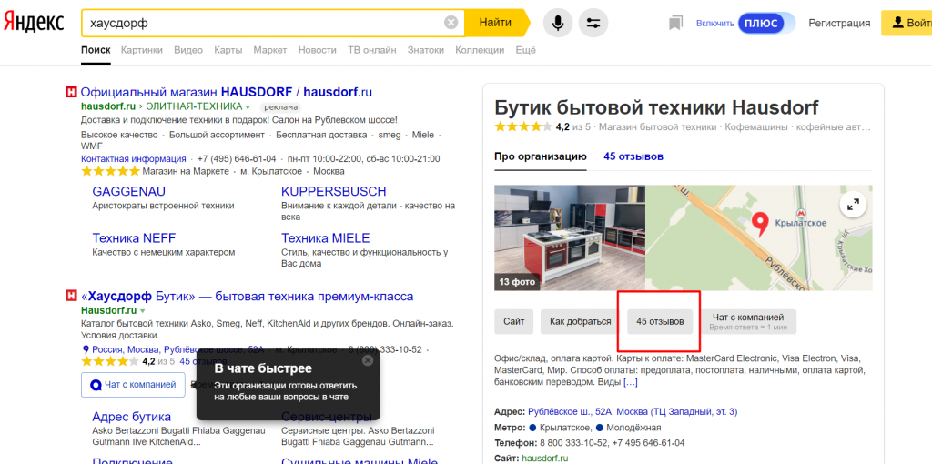Select the Про организацию tab
932x464 pixels.
[x=541, y=156]
